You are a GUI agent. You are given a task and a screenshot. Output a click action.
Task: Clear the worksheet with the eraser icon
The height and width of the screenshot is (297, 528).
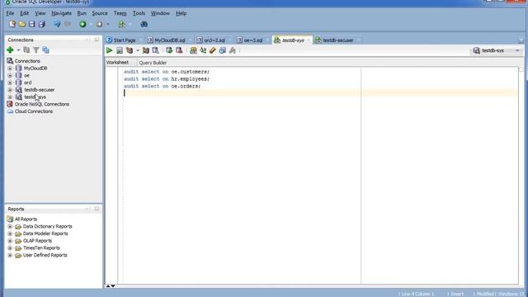(213, 50)
